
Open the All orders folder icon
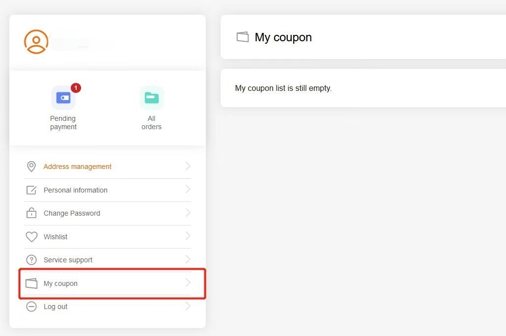[151, 98]
